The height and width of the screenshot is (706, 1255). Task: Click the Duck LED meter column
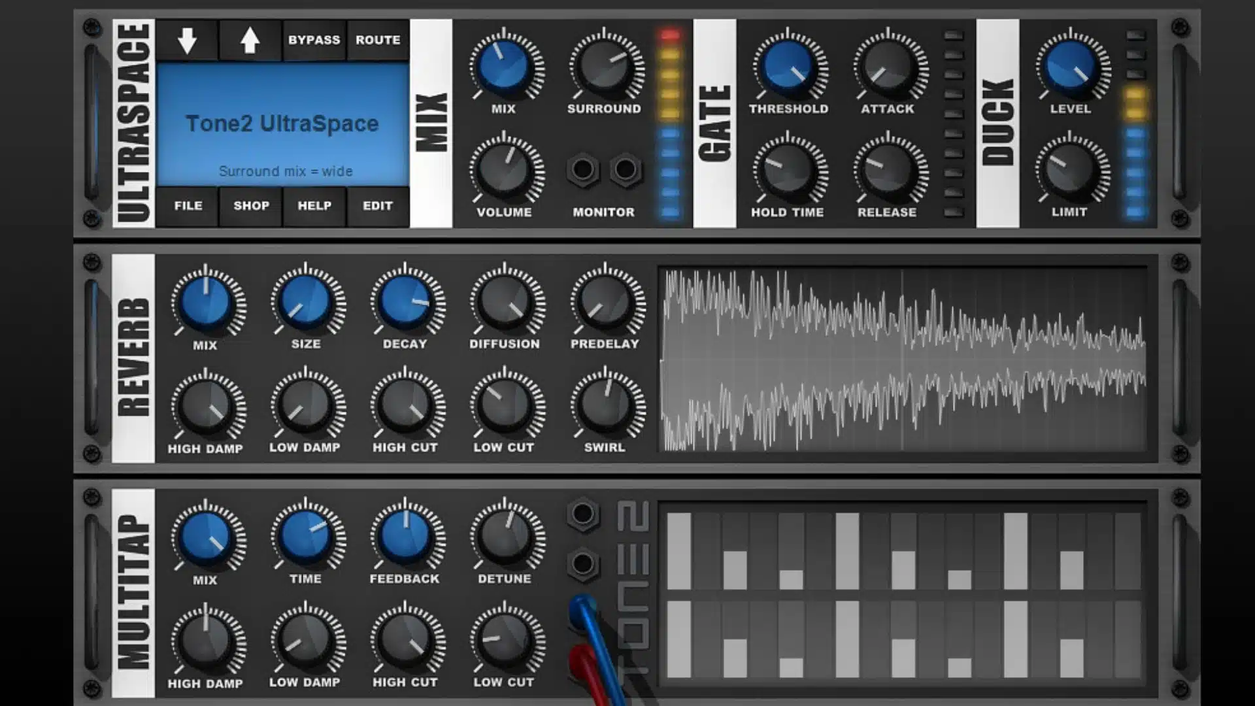(1135, 123)
